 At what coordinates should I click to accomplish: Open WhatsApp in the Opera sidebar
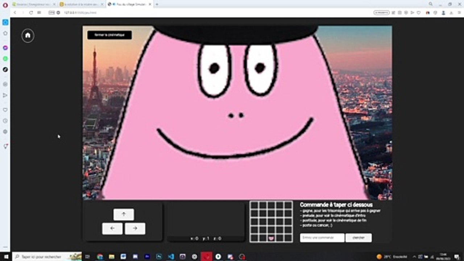click(x=5, y=59)
